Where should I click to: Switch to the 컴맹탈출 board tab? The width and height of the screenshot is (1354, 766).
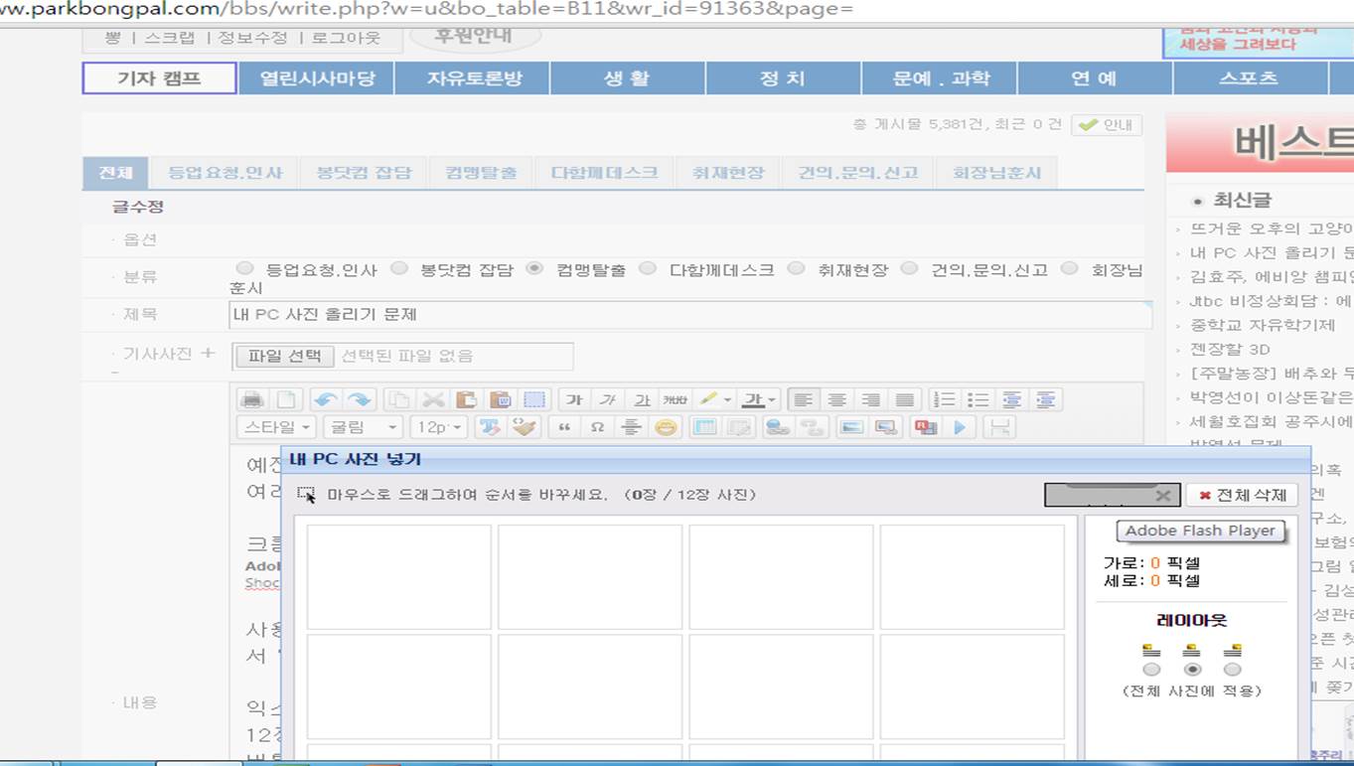coord(481,172)
